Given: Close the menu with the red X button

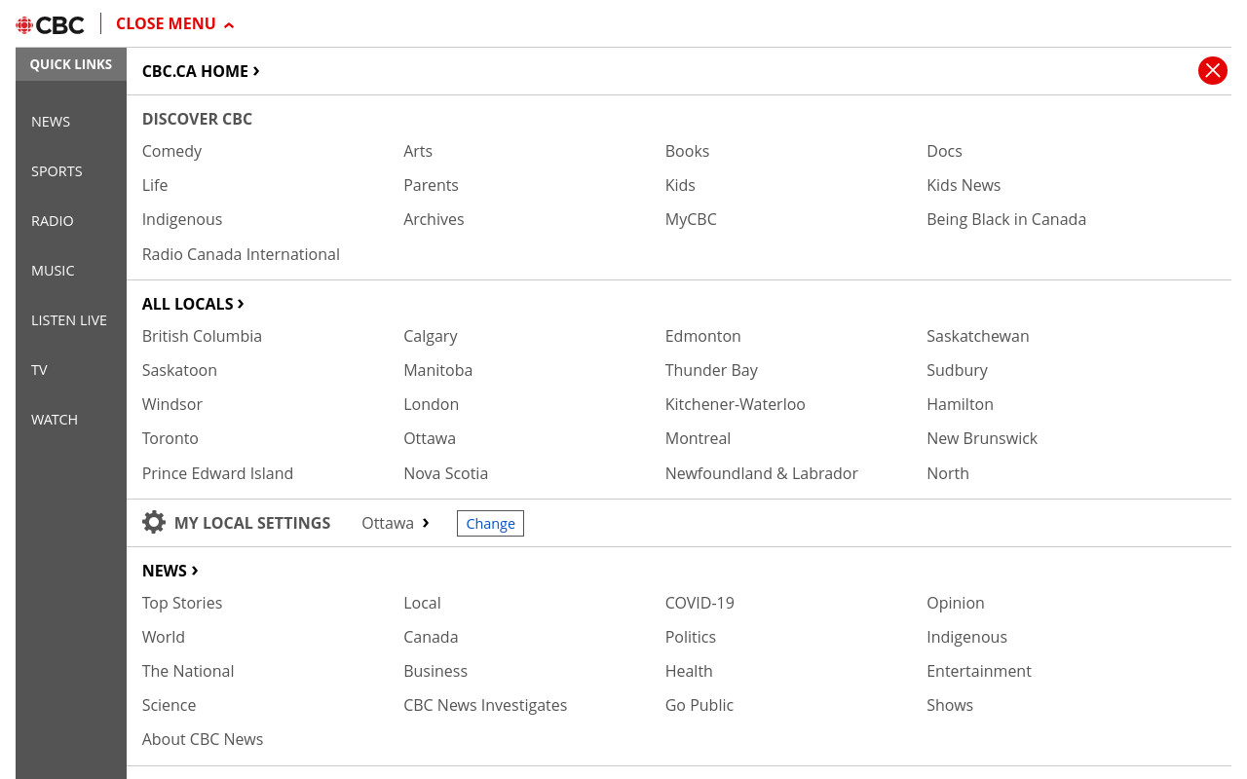Looking at the screenshot, I should click(x=1212, y=70).
